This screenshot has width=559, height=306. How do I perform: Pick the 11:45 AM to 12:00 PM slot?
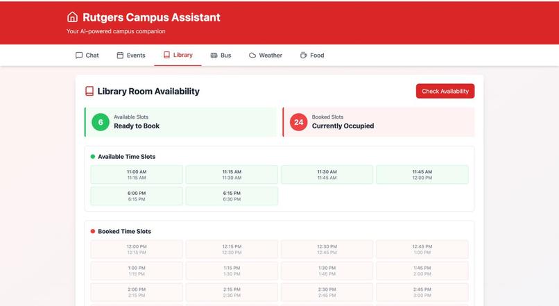coord(422,174)
